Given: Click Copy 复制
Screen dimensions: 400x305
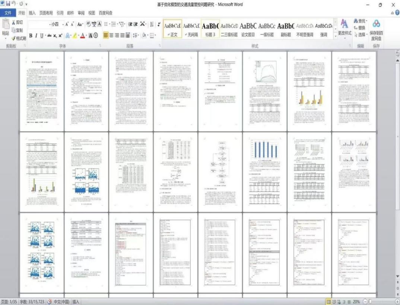Looking at the screenshot, I should pos(18,30).
